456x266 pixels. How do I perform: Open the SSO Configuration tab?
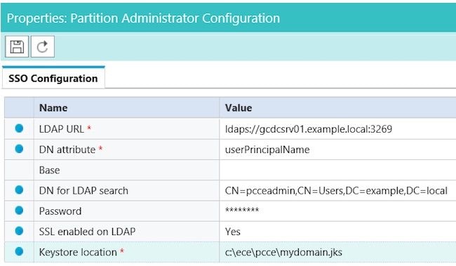click(53, 79)
